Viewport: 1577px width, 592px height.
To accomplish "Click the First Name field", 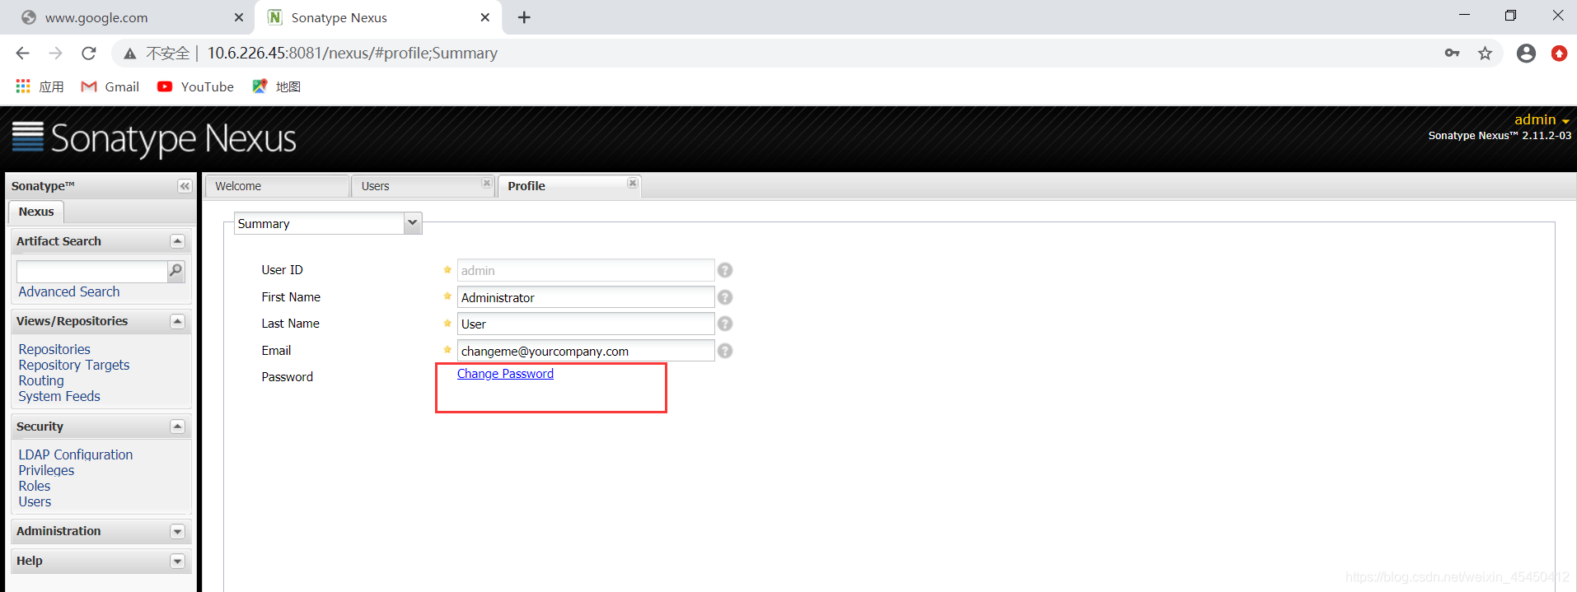I will 586,297.
